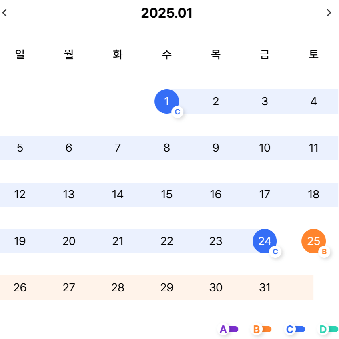Click the blue-circled date 24

265,241
